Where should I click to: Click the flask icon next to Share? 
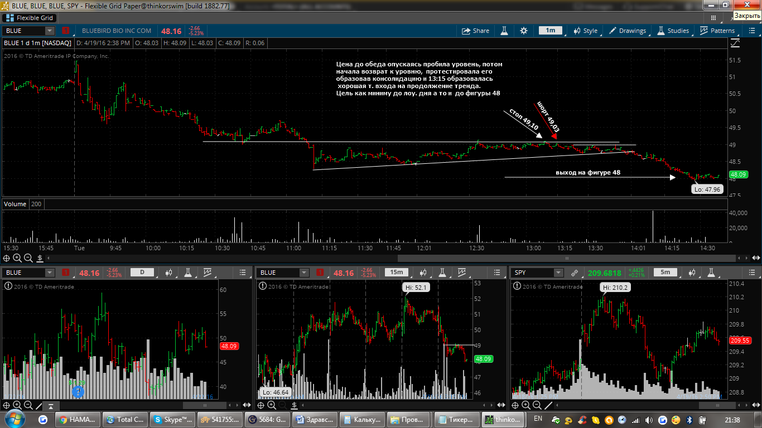tap(504, 31)
